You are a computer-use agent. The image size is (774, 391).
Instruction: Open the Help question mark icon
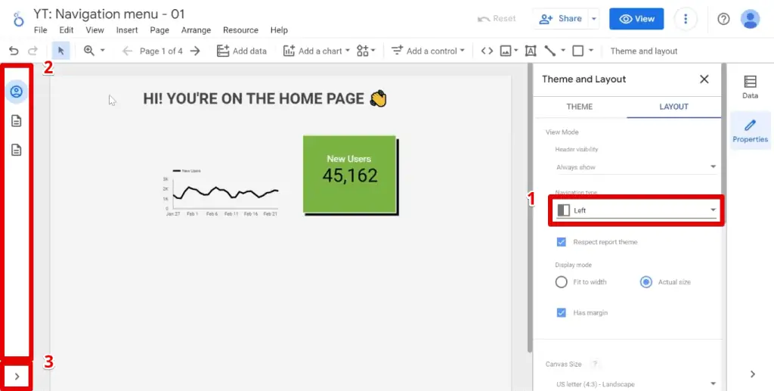[x=723, y=19]
